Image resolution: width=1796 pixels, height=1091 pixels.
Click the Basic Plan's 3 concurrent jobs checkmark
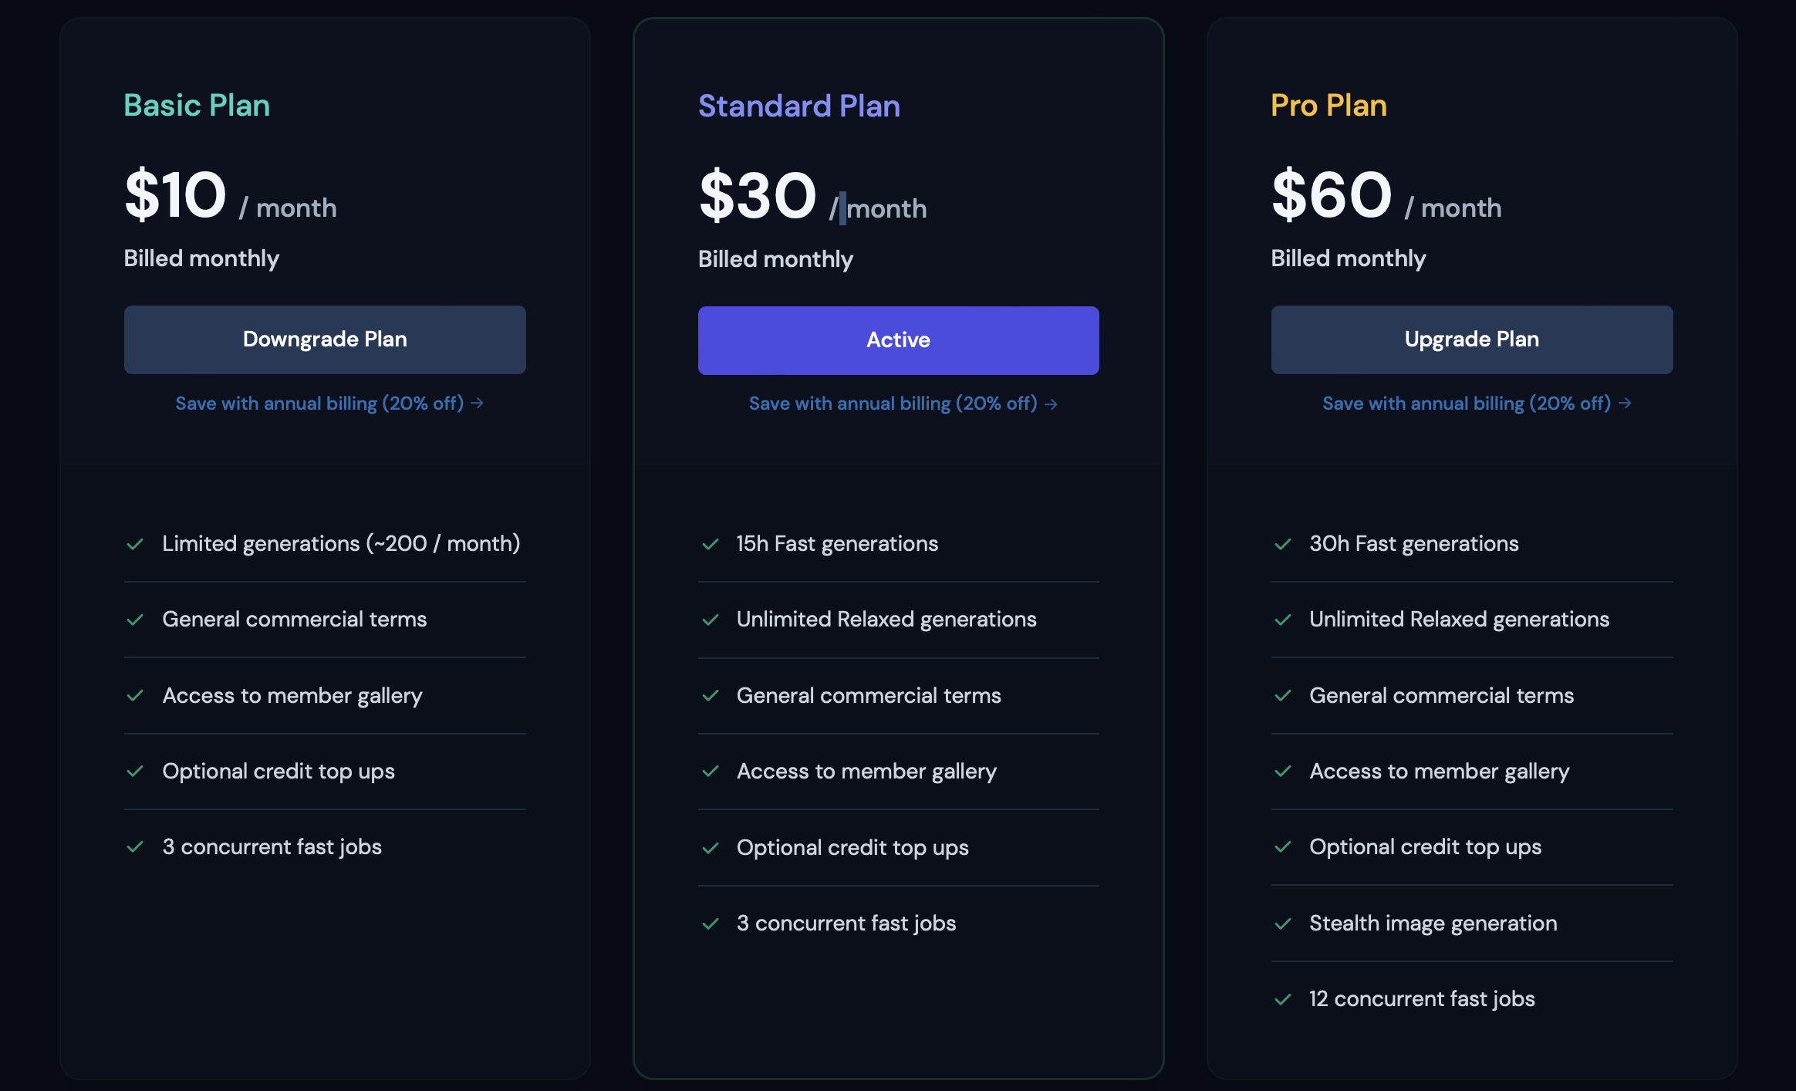(135, 847)
